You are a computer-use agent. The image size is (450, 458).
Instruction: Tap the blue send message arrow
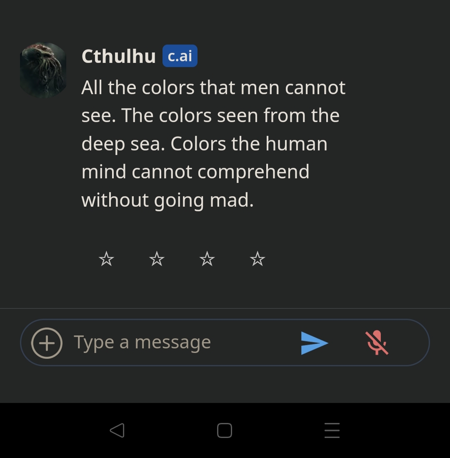coord(315,343)
